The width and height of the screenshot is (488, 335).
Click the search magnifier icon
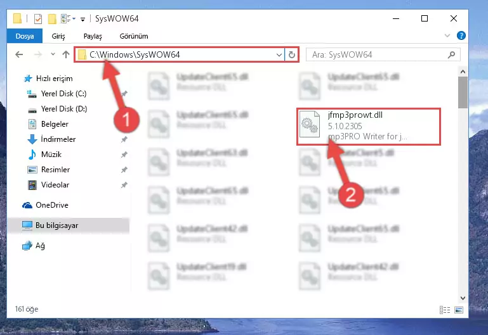[x=451, y=54]
